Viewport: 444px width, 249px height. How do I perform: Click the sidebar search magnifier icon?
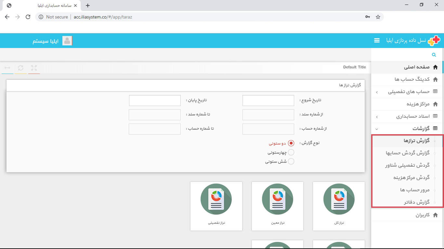[x=434, y=55]
